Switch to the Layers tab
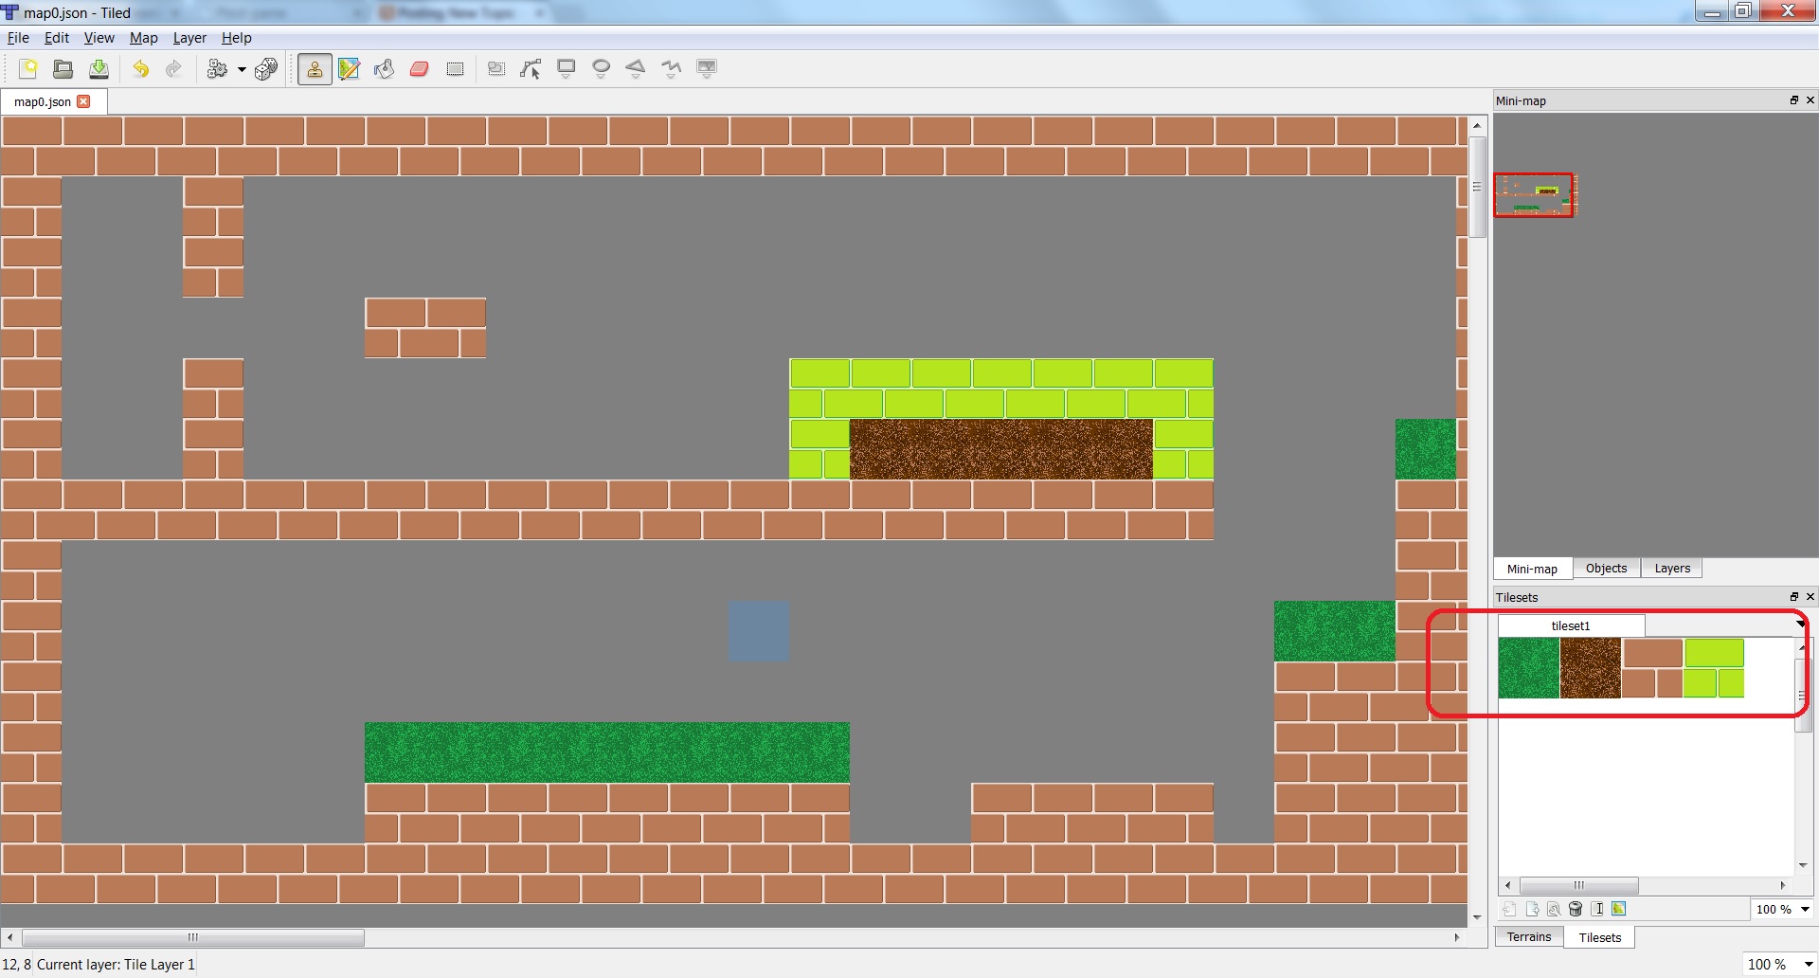Image resolution: width=1819 pixels, height=978 pixels. (x=1672, y=569)
